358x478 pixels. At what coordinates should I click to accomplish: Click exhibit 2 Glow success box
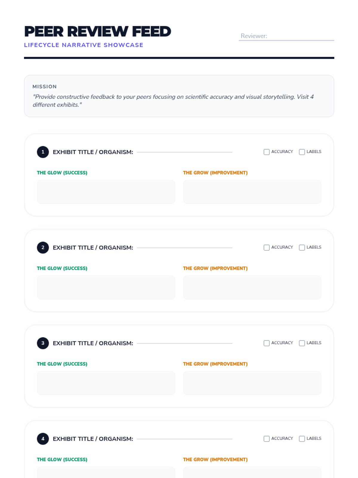tap(106, 287)
